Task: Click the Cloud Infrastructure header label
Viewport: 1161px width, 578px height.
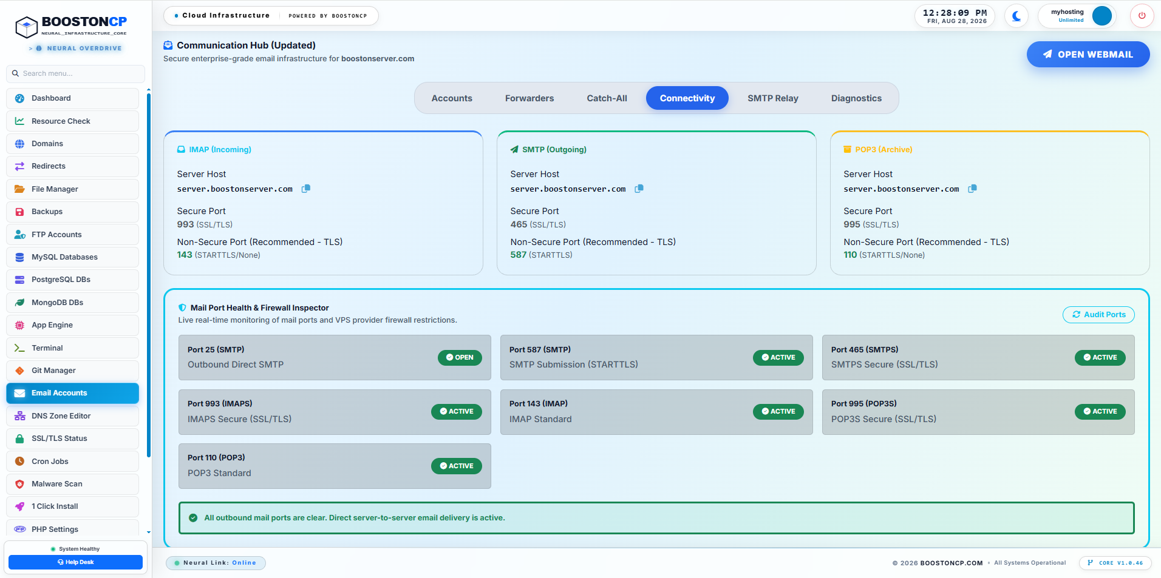Action: pos(226,16)
